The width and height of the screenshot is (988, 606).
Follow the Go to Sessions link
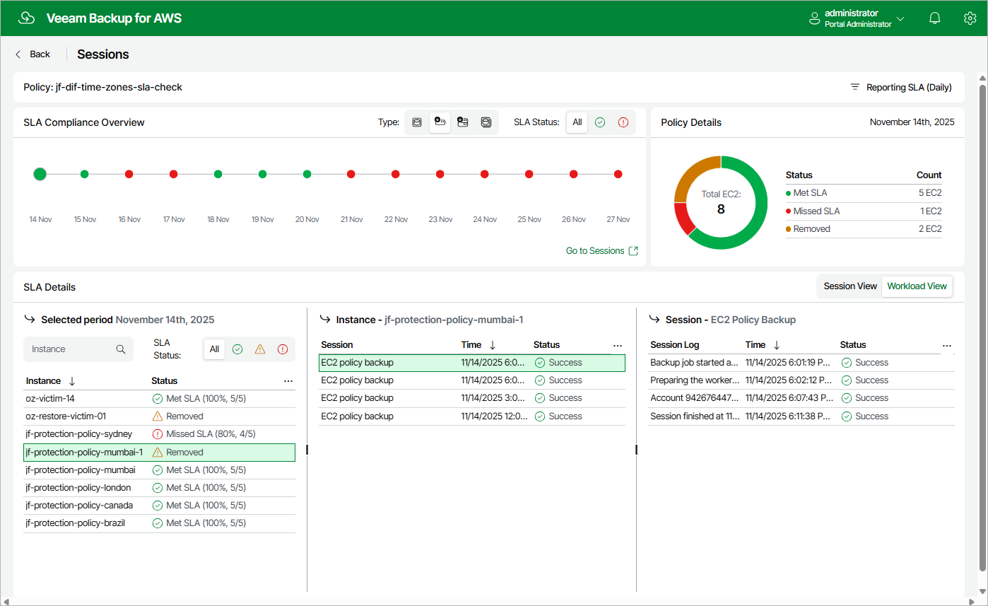pos(602,251)
